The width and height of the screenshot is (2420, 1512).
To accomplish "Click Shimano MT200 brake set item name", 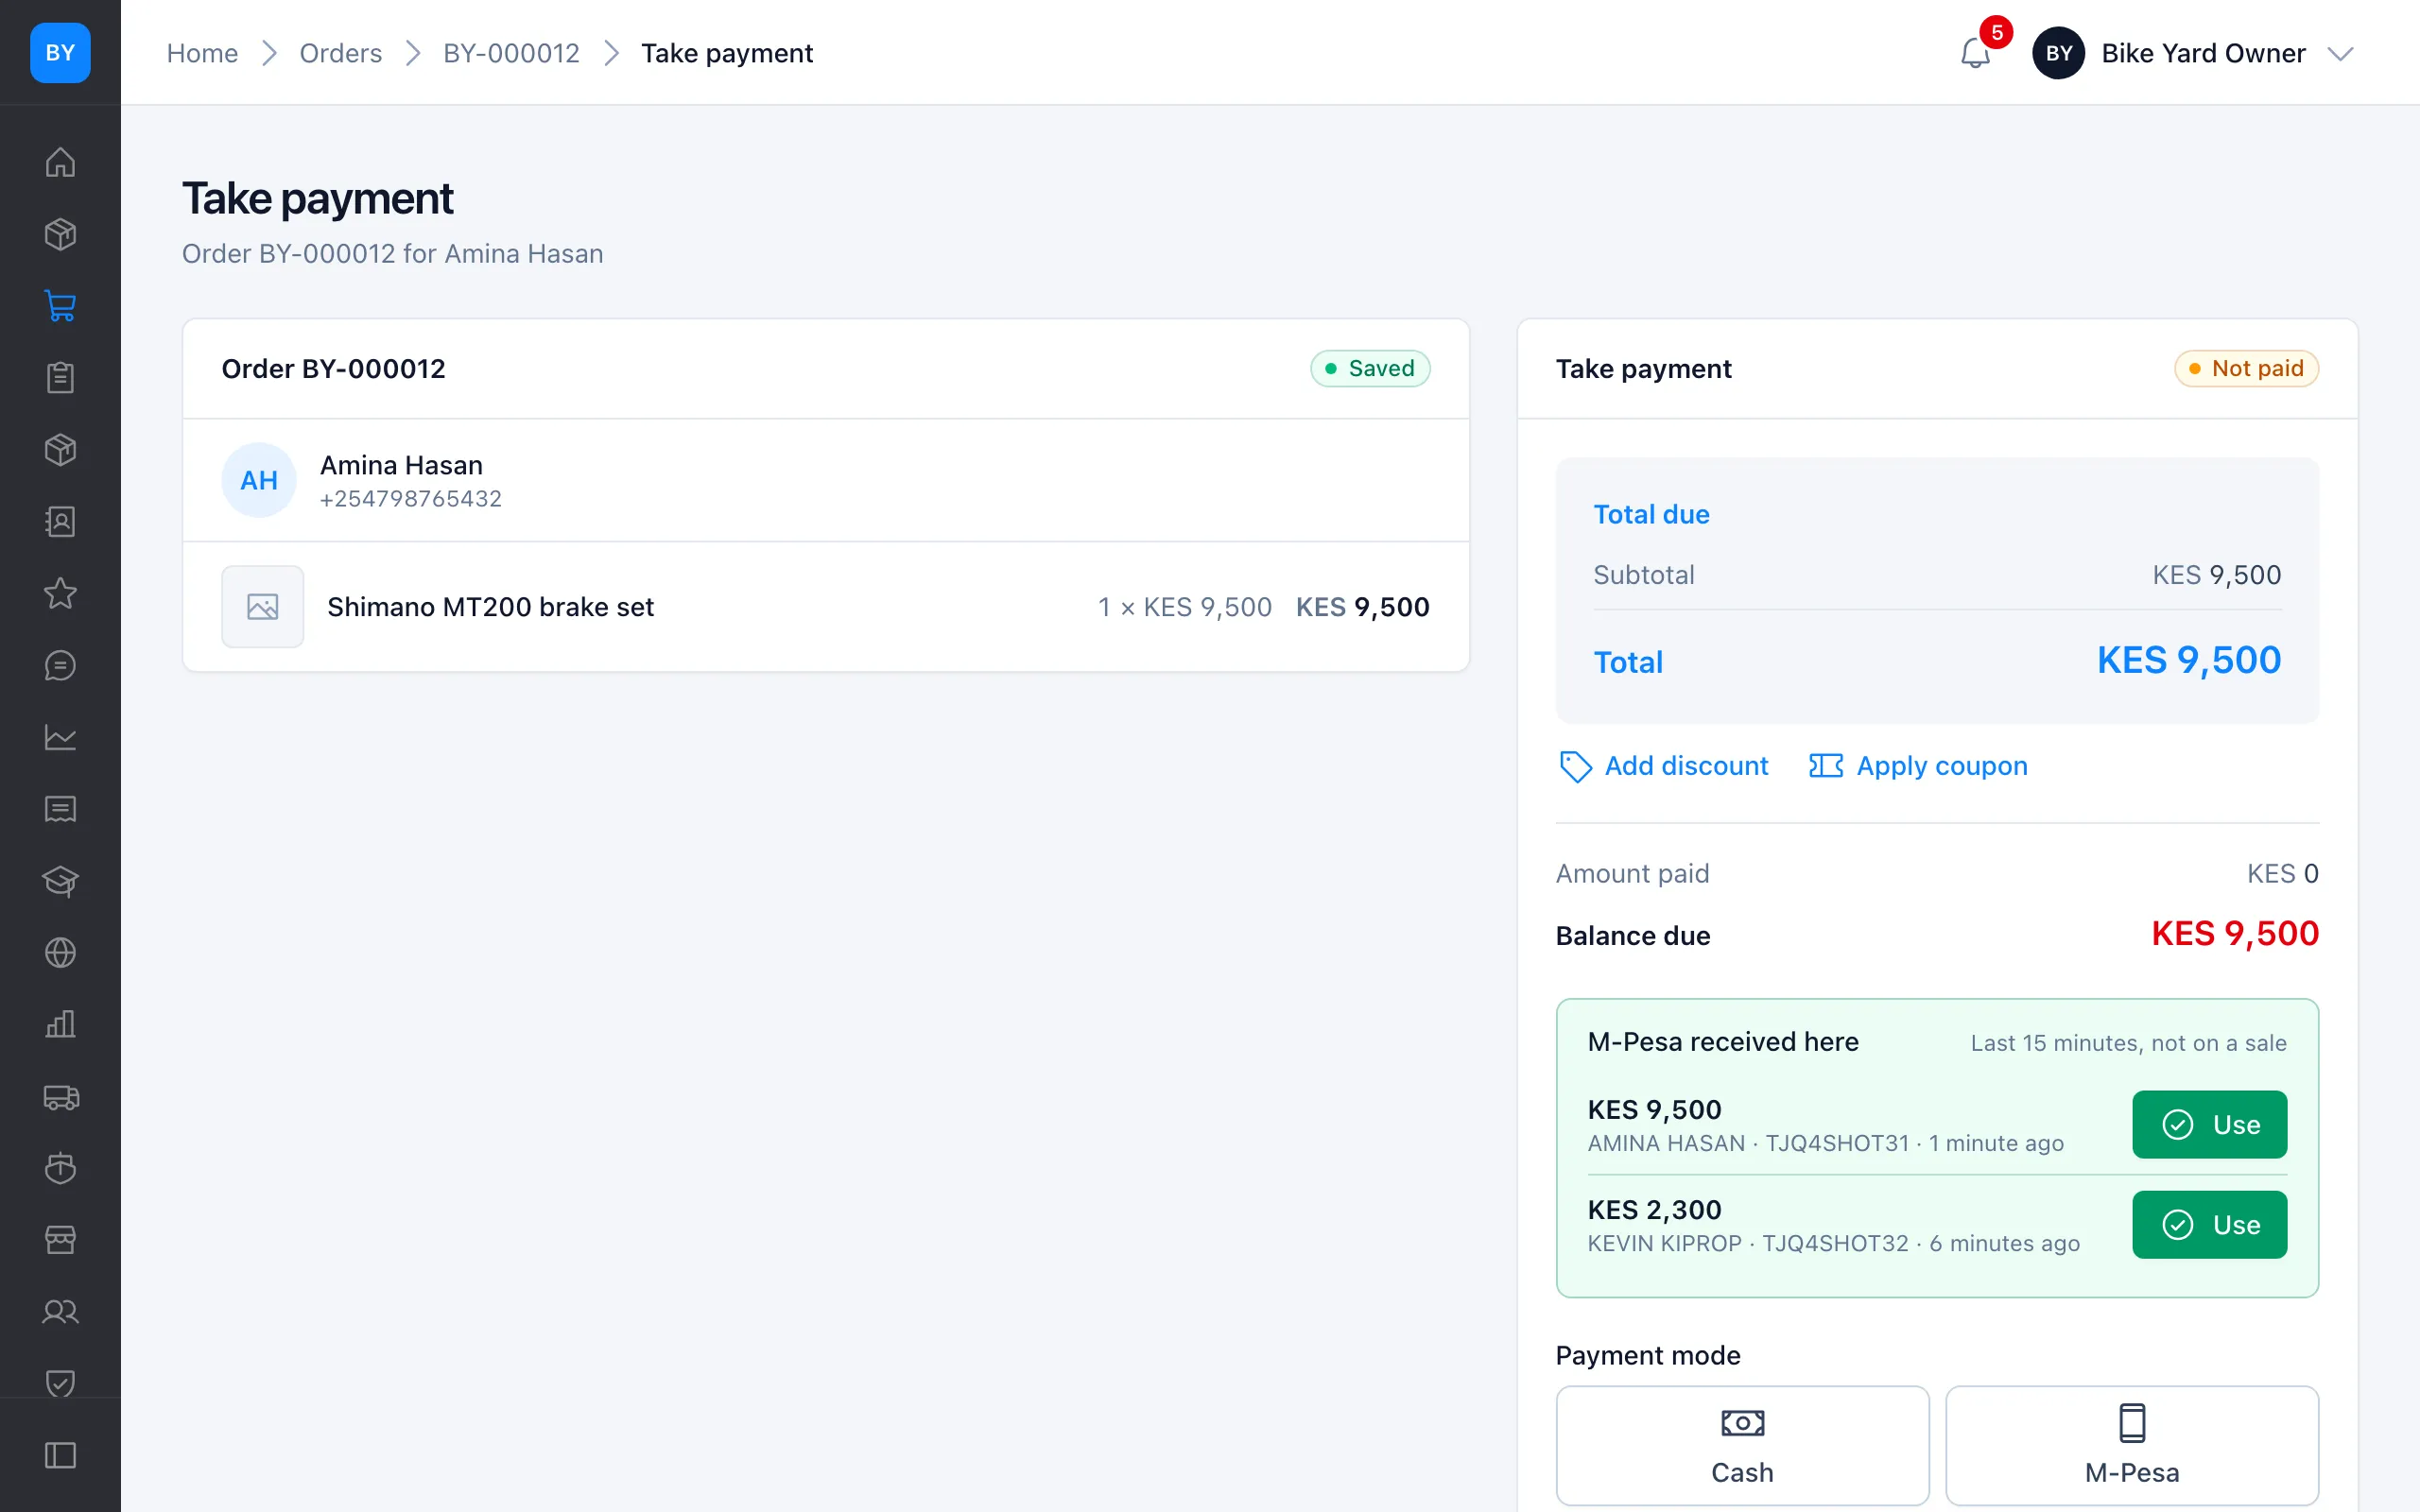I will tap(490, 607).
